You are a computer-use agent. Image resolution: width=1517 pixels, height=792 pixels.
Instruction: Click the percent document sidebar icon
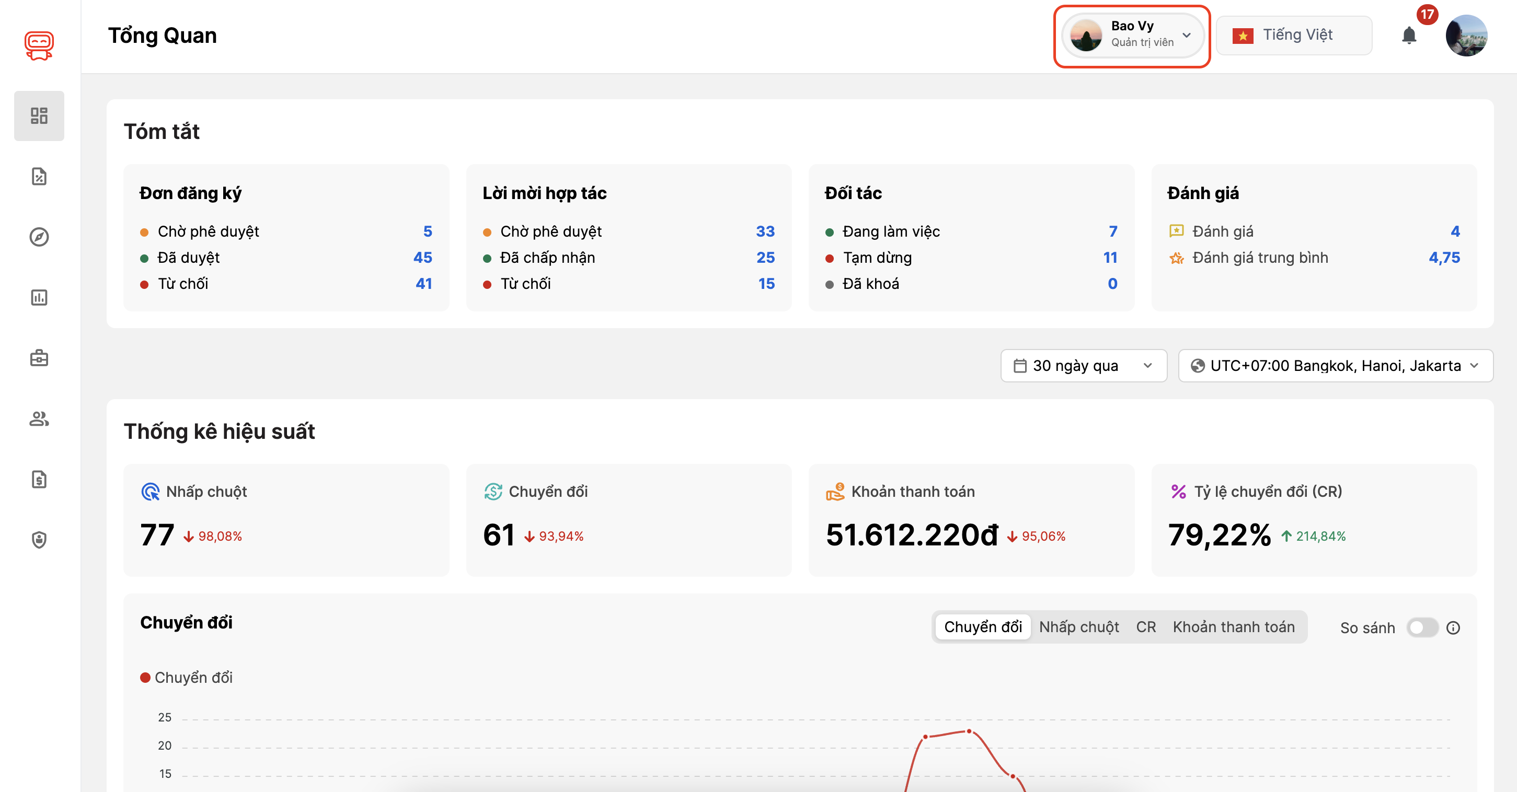[39, 176]
